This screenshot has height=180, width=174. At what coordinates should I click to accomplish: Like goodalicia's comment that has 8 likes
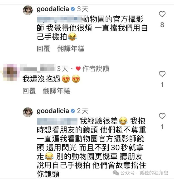162,14
